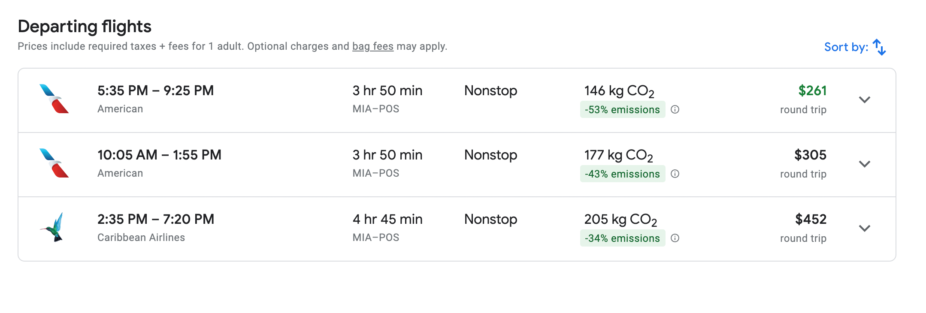Click the Caribbean Airlines hummingbird logo
This screenshot has width=926, height=313.
[x=54, y=227]
